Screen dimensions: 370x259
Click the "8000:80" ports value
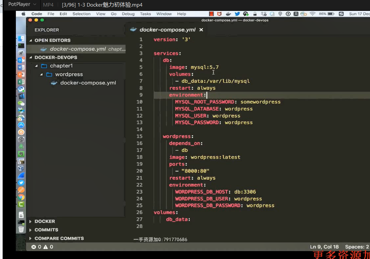point(195,171)
